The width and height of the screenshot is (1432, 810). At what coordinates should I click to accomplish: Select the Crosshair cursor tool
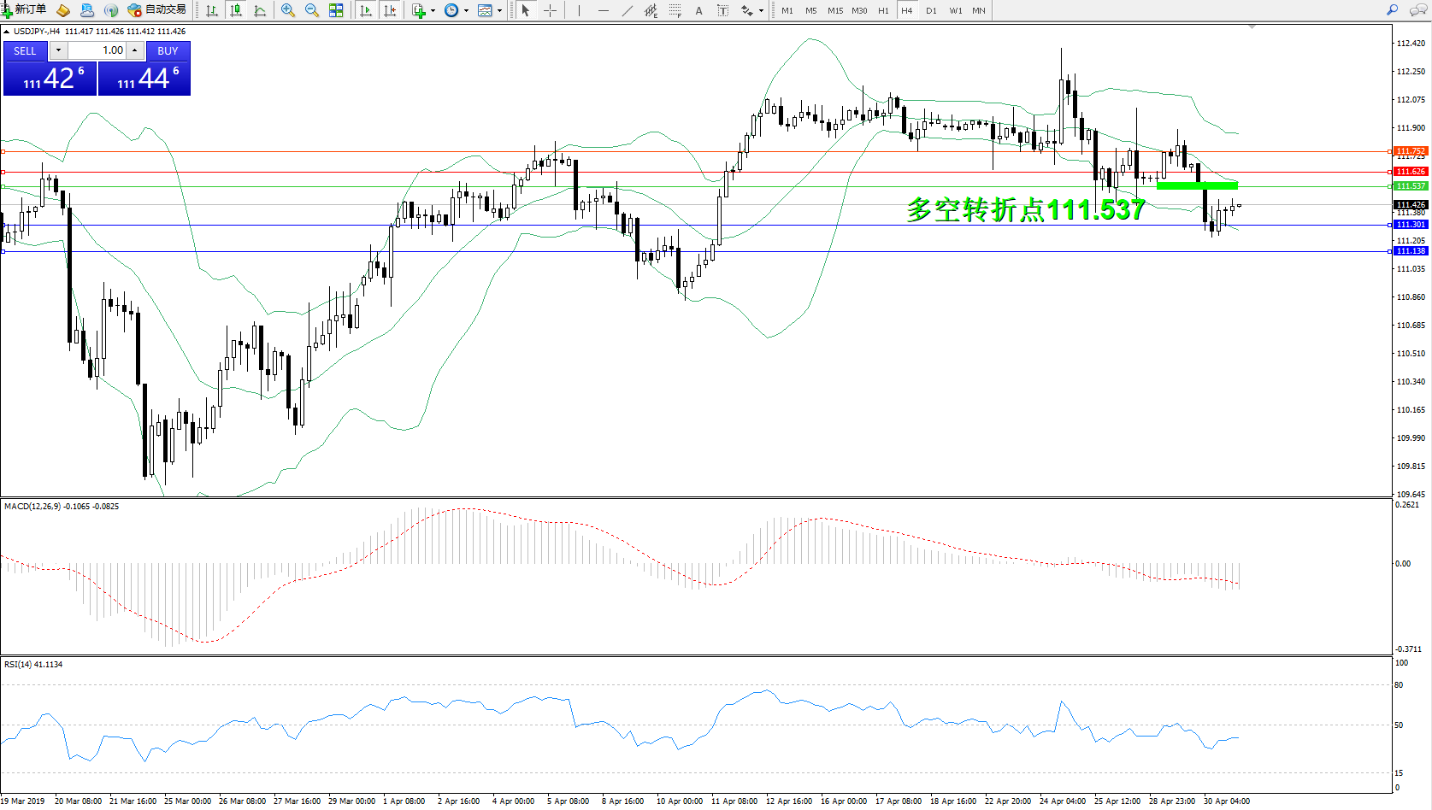point(551,10)
